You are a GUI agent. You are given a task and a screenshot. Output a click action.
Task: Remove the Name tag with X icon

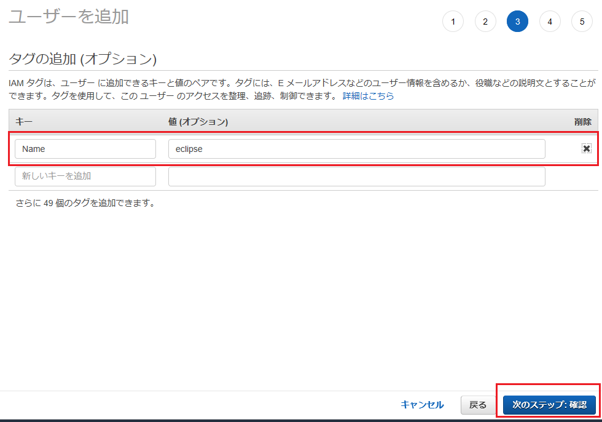tap(586, 148)
